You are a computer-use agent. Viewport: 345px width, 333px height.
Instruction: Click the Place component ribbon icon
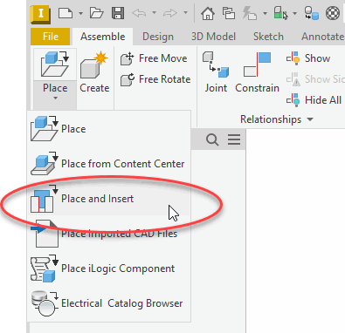[55, 65]
